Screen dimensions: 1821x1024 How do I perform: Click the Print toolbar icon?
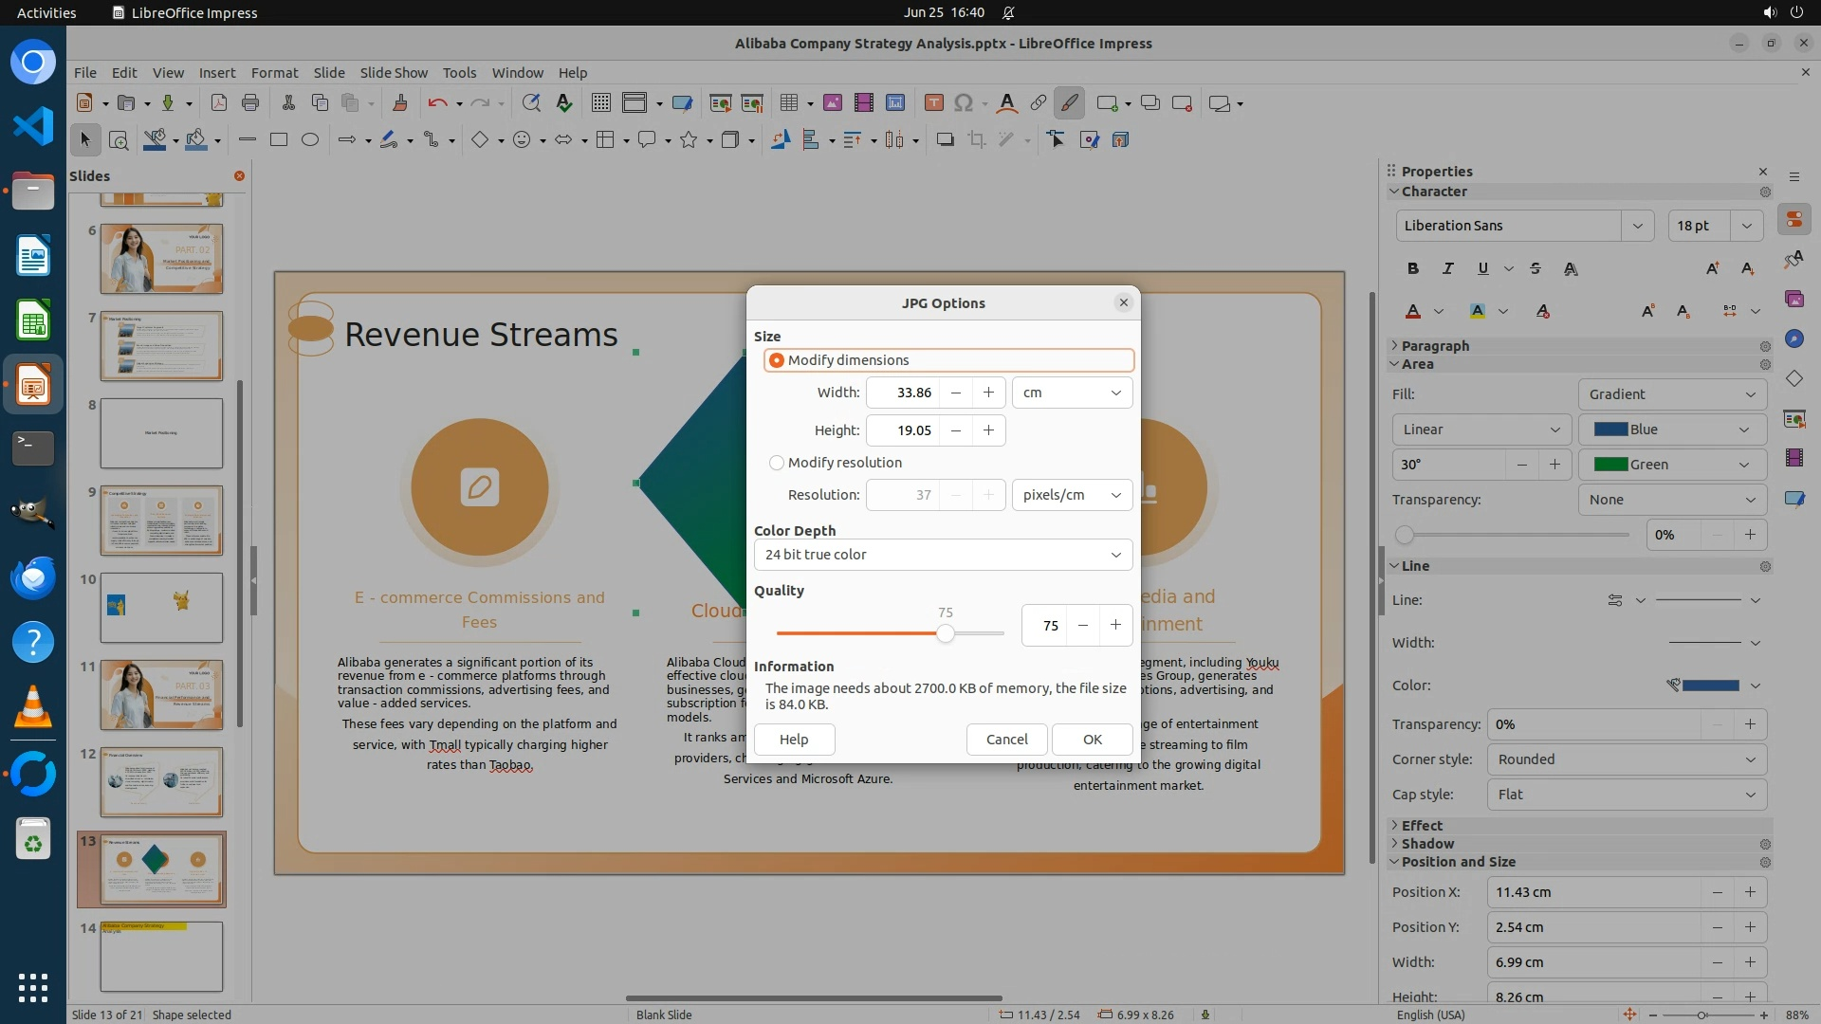(x=250, y=103)
